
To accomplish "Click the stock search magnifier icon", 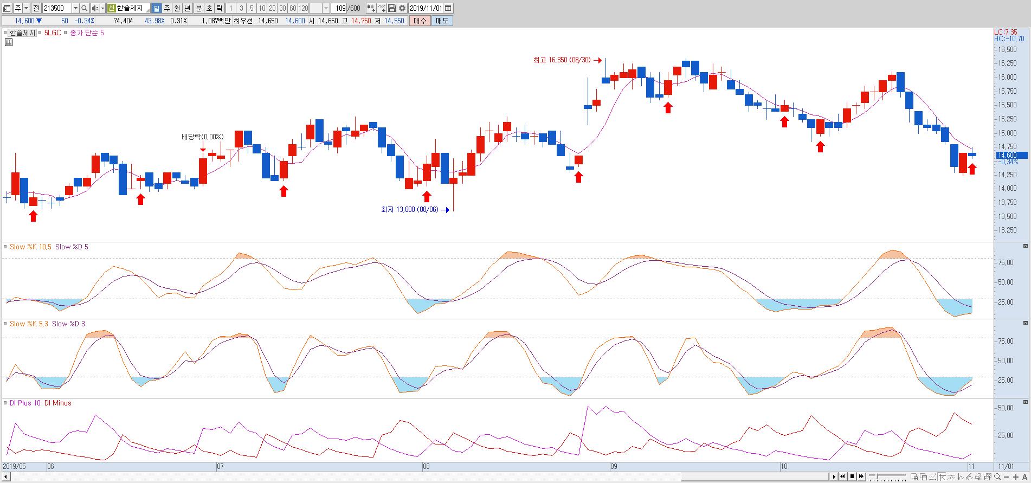I will tap(84, 8).
